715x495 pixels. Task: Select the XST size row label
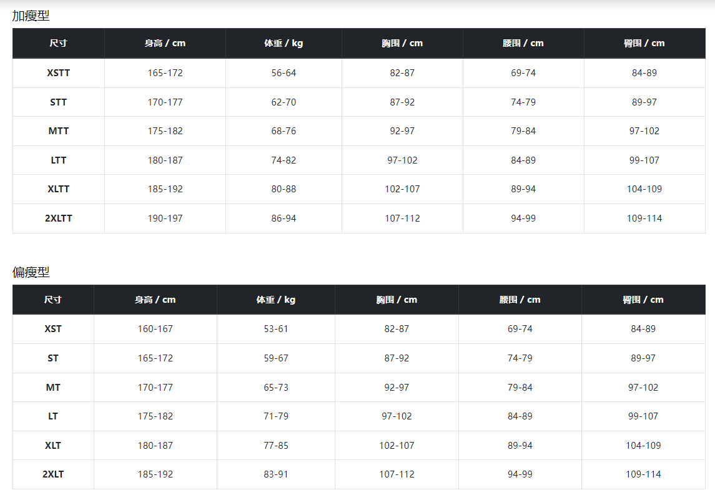[x=53, y=329]
